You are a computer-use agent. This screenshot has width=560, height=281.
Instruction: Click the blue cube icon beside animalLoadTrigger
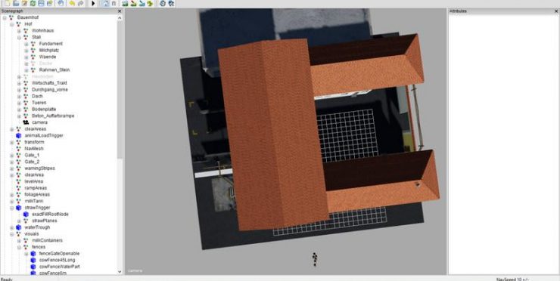click(x=19, y=135)
